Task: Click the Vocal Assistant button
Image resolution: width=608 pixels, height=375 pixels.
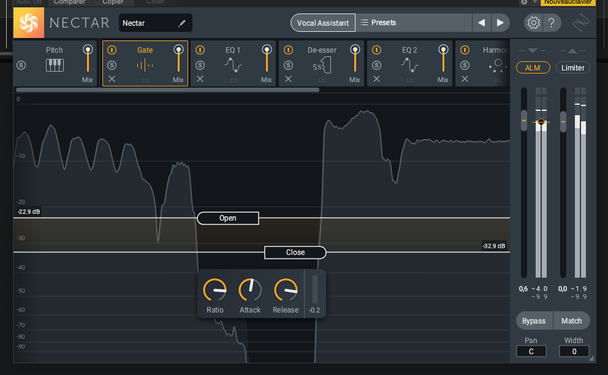Action: [322, 22]
